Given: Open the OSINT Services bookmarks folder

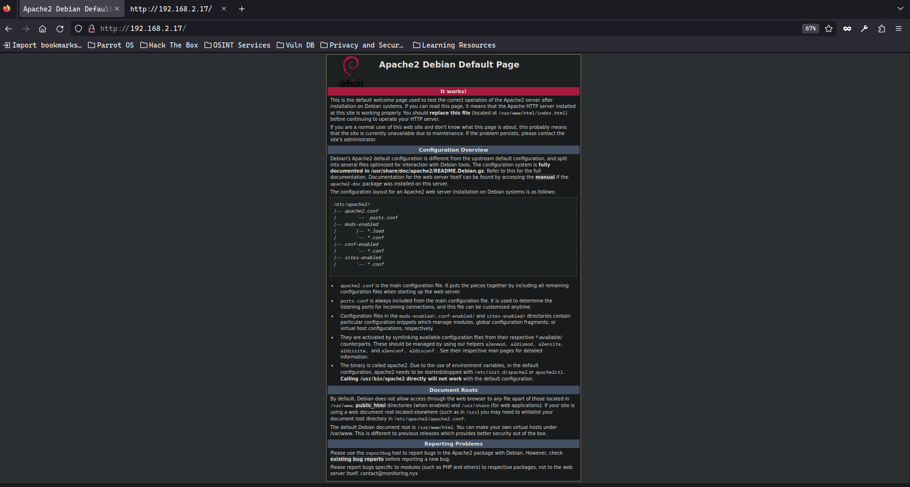Looking at the screenshot, I should (x=237, y=45).
